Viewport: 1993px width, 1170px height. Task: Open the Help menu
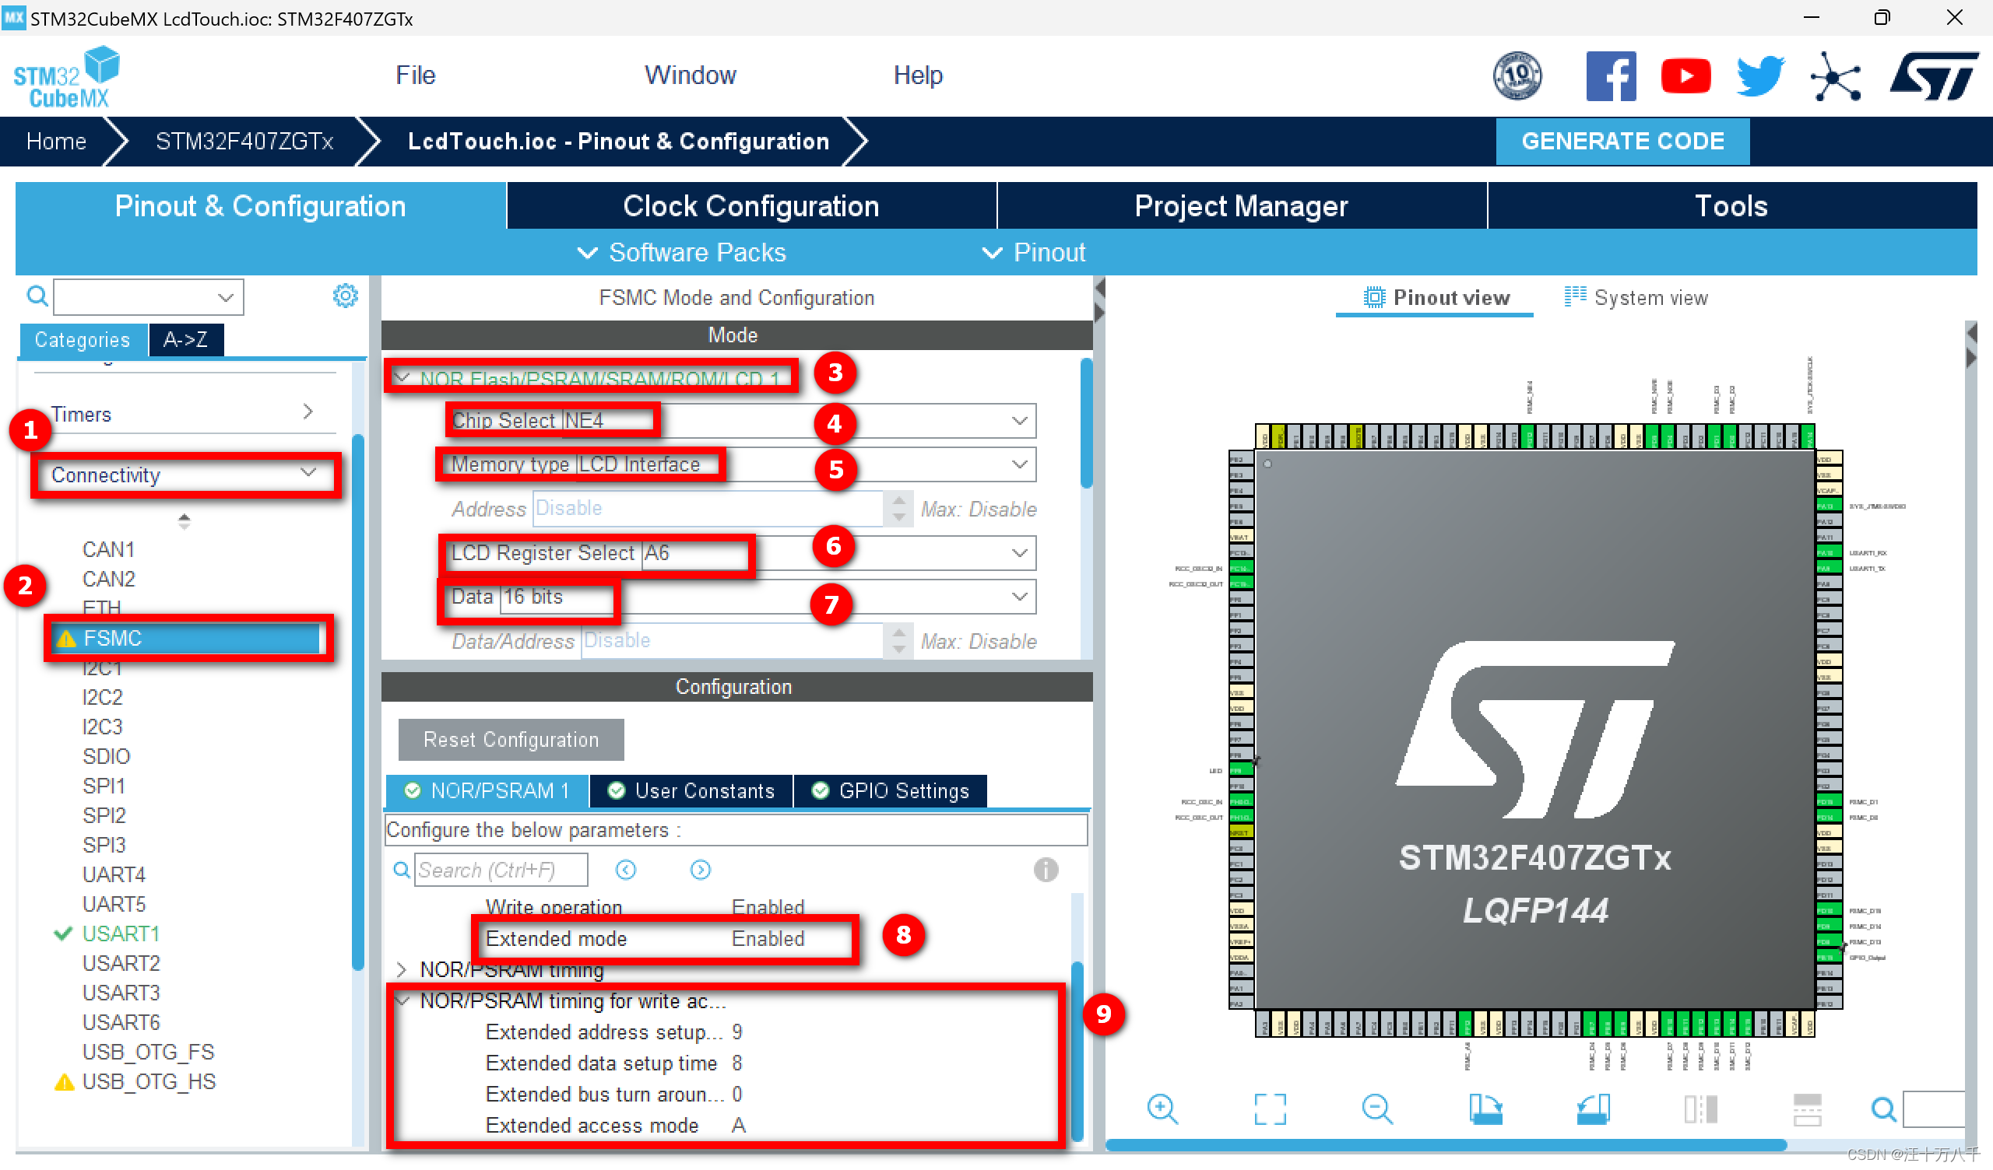(x=917, y=75)
